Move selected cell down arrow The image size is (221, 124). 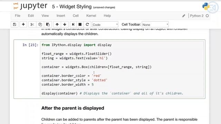[x=65, y=24]
